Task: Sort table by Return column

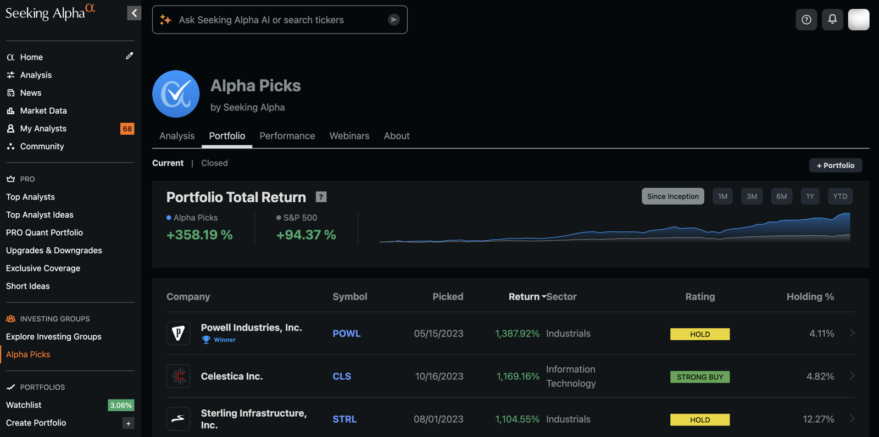Action: (526, 297)
